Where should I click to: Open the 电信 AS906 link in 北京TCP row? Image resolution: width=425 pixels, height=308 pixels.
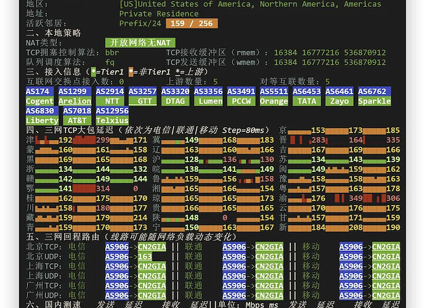click(117, 247)
